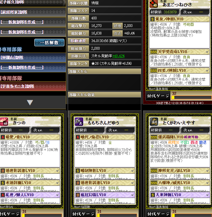Click the SSS rank badge of 天宇受売命LV10
The height and width of the screenshot is (217, 212).
154,52
